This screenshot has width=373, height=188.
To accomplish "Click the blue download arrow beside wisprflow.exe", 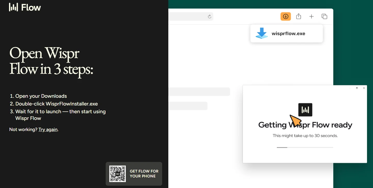I will pyautogui.click(x=262, y=33).
